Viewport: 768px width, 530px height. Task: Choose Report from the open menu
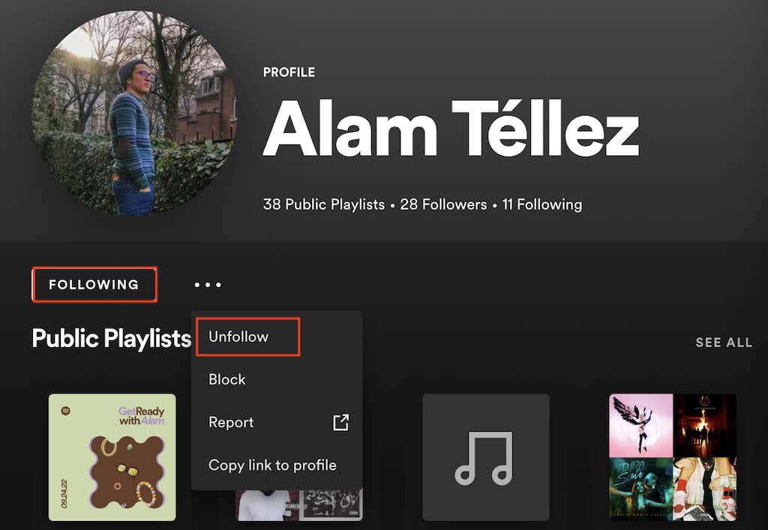[231, 422]
